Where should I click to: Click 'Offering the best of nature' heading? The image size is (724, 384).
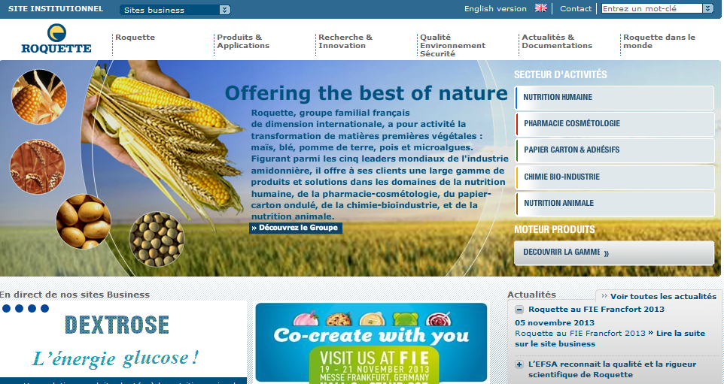[367, 93]
